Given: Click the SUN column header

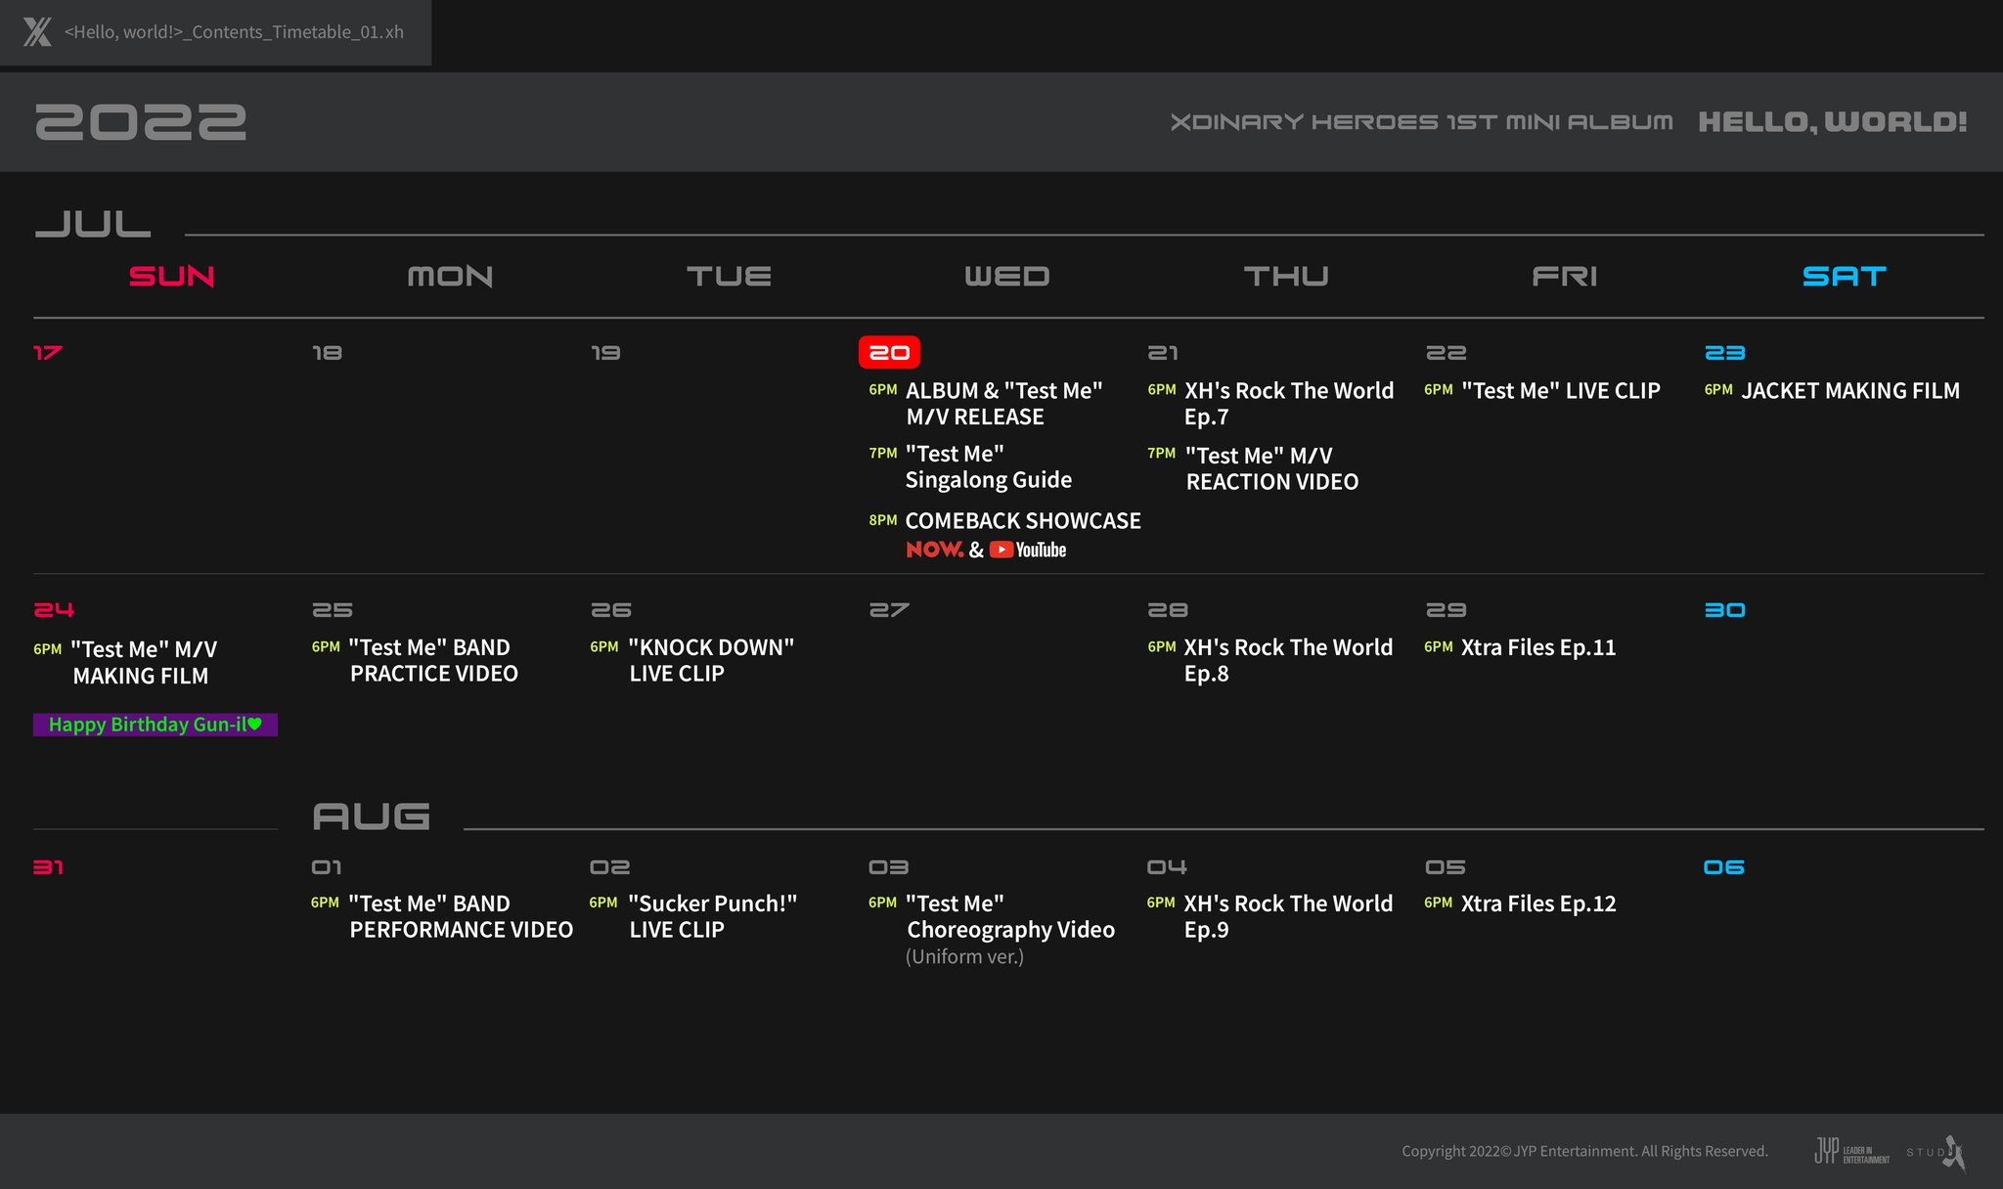Looking at the screenshot, I should pos(171,277).
